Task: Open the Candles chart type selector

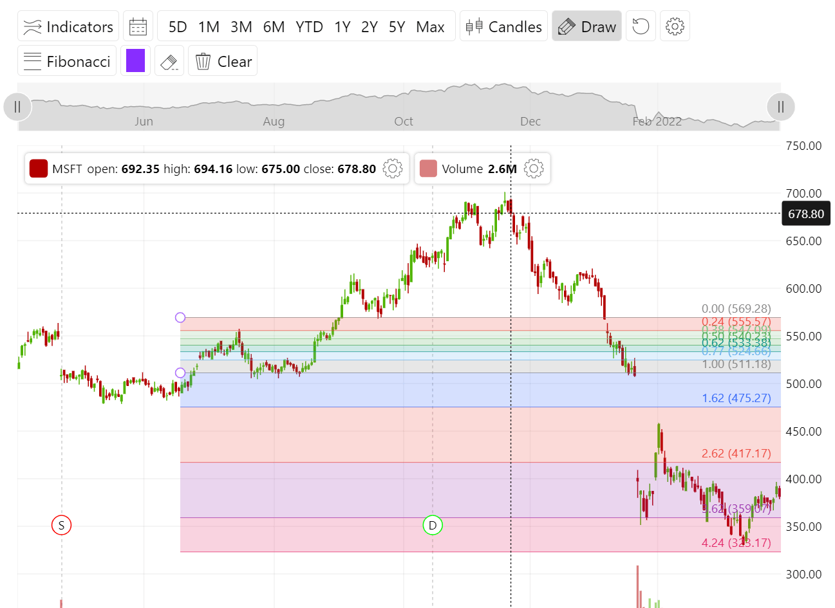Action: coord(503,26)
